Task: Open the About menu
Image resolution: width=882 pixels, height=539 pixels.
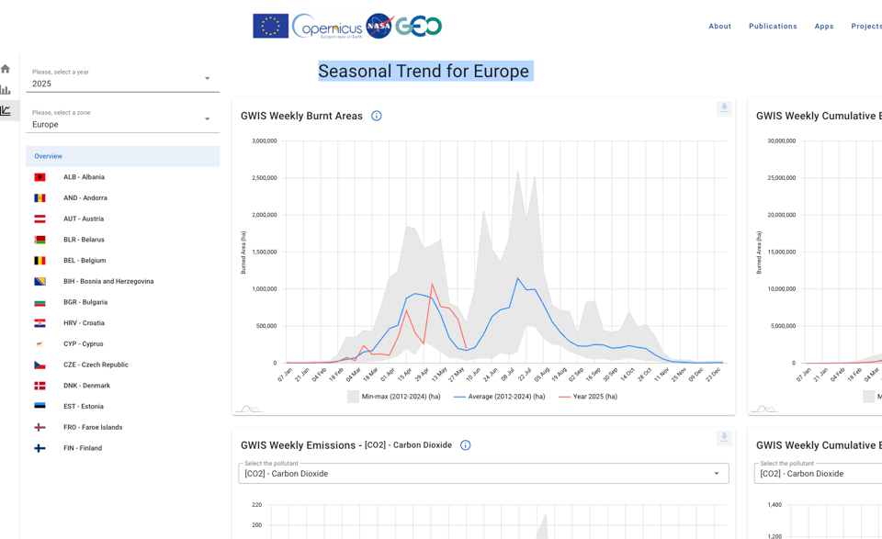Action: point(719,27)
